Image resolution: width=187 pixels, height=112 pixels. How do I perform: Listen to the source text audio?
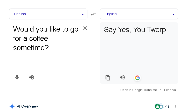[x=32, y=77]
